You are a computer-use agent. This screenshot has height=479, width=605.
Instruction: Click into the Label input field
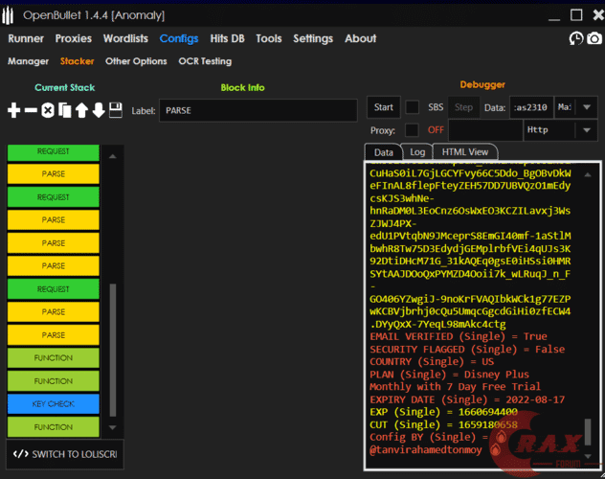[258, 110]
